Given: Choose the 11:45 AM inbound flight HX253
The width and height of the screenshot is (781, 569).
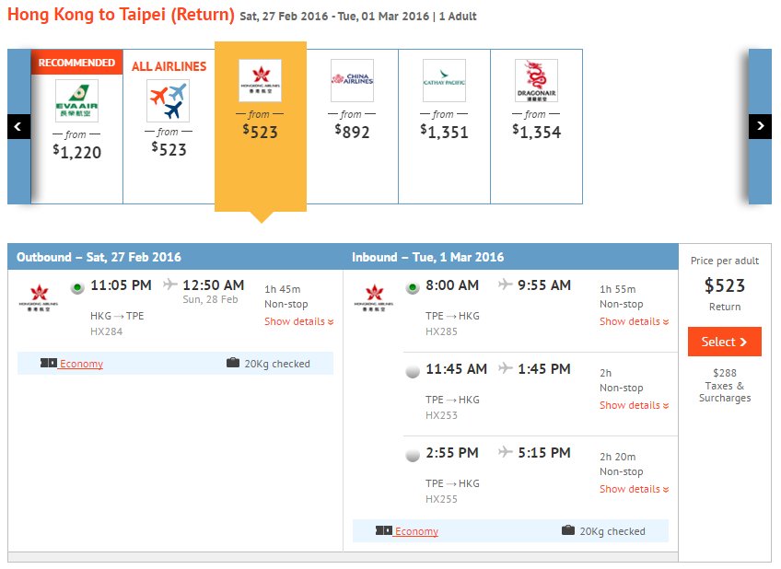Looking at the screenshot, I should (413, 371).
